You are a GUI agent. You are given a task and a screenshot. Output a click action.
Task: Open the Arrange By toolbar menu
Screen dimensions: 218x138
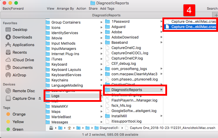(x=66, y=8)
